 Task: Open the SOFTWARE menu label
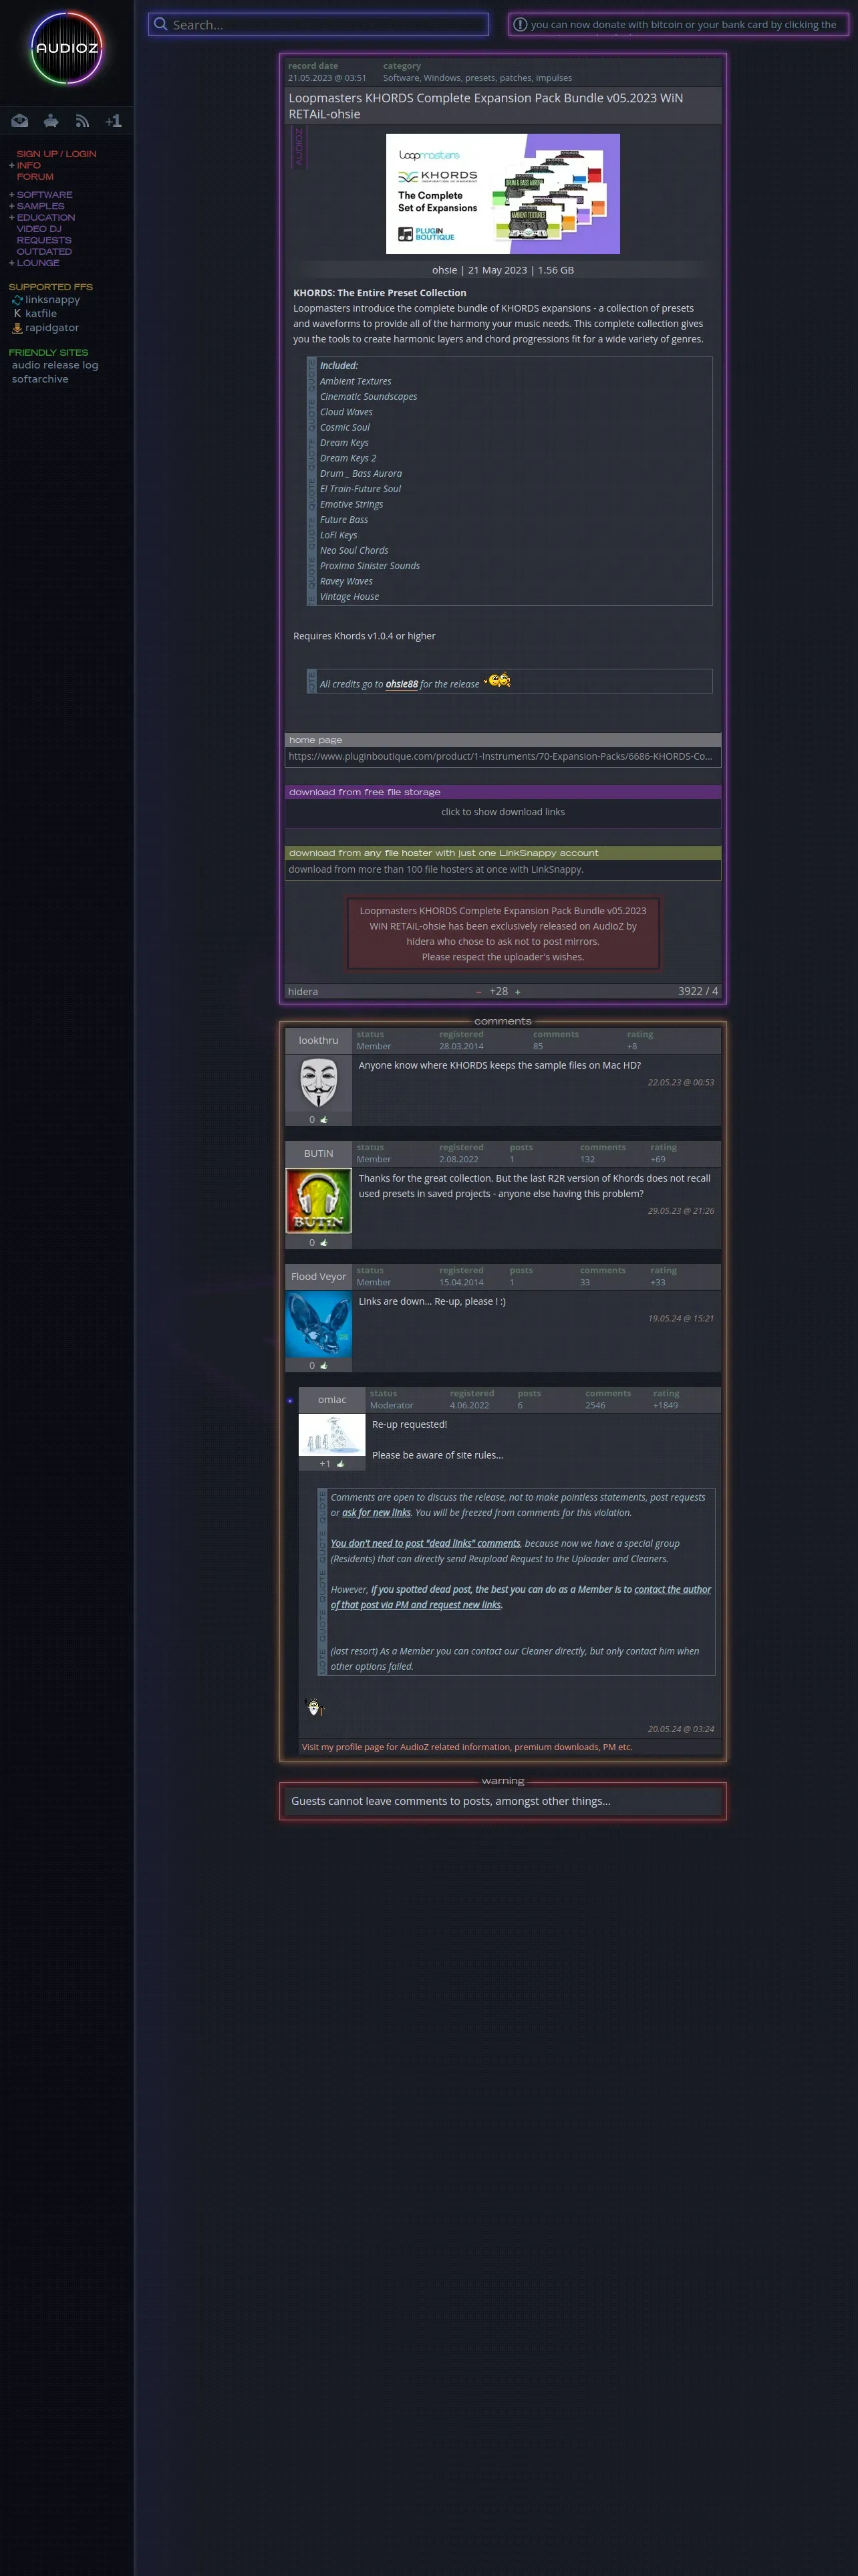pyautogui.click(x=44, y=195)
